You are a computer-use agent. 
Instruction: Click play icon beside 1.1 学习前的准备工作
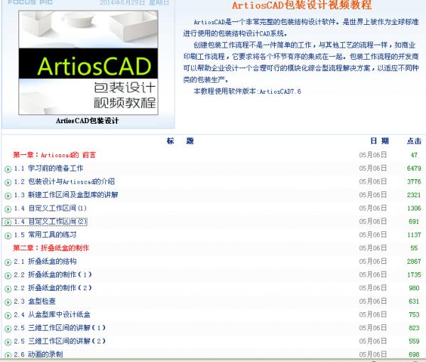pos(8,169)
